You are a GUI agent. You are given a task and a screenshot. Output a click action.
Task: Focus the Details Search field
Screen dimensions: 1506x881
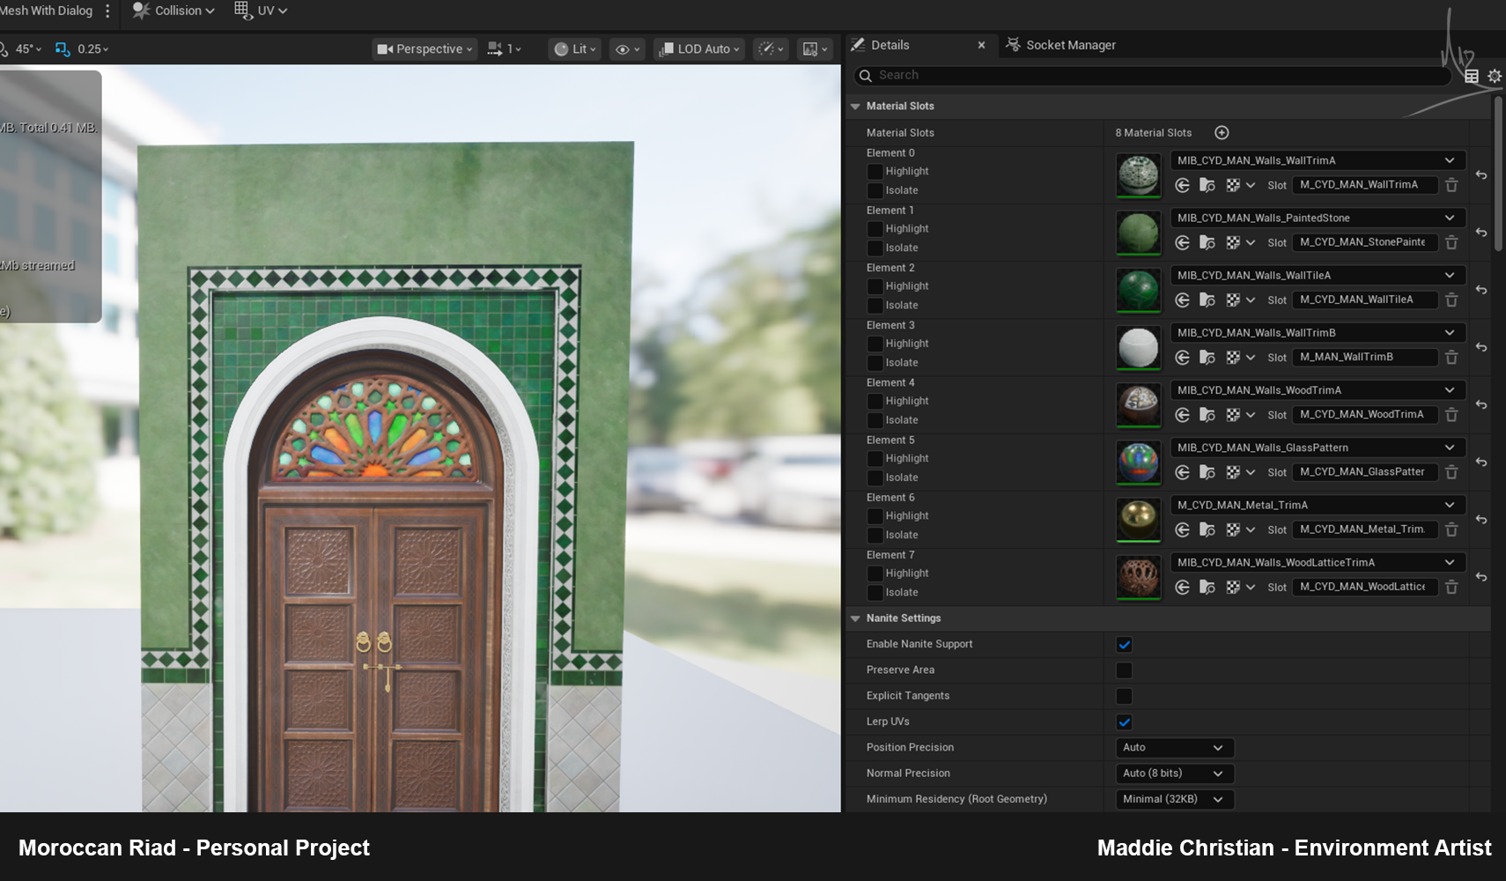click(x=1152, y=76)
